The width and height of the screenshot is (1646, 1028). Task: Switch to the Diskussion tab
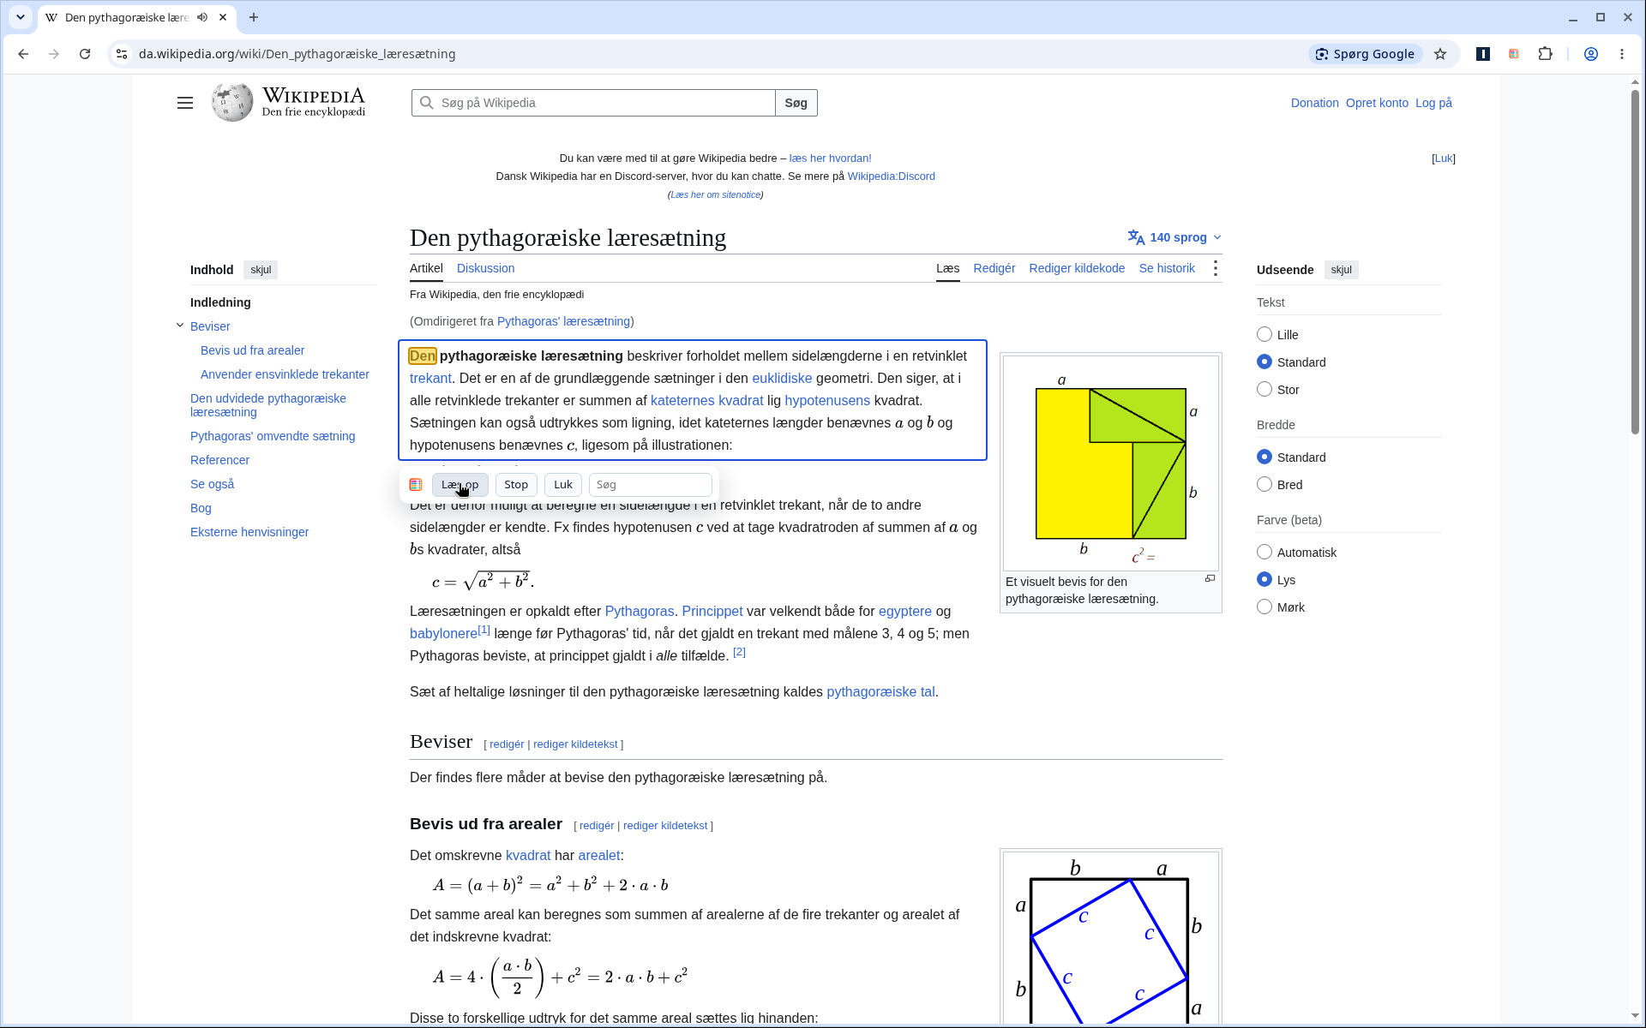click(x=485, y=268)
